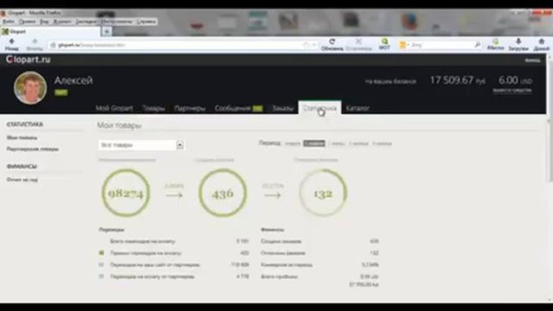
Task: Switch to the Сообщения tab
Action: coord(232,108)
